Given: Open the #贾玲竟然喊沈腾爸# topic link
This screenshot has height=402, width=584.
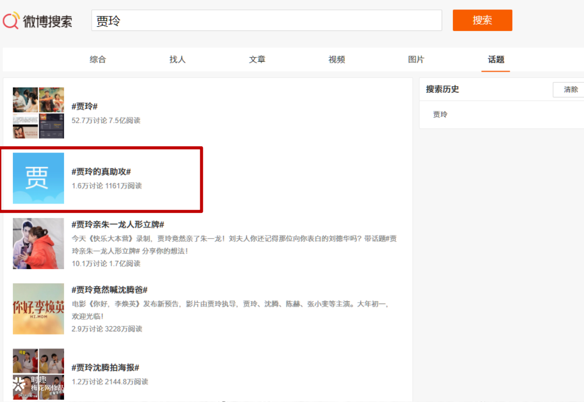Looking at the screenshot, I should tap(109, 290).
